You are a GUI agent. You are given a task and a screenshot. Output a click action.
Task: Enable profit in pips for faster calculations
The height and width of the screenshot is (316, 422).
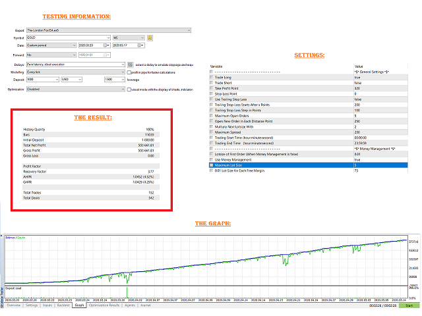(129, 72)
